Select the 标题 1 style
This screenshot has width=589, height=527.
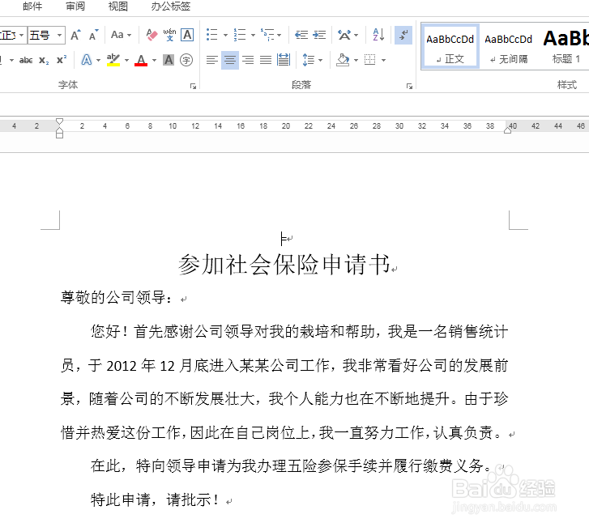pyautogui.click(x=566, y=46)
